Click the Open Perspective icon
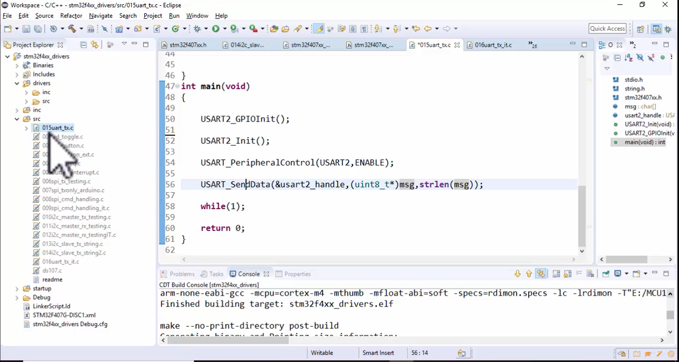 640,29
